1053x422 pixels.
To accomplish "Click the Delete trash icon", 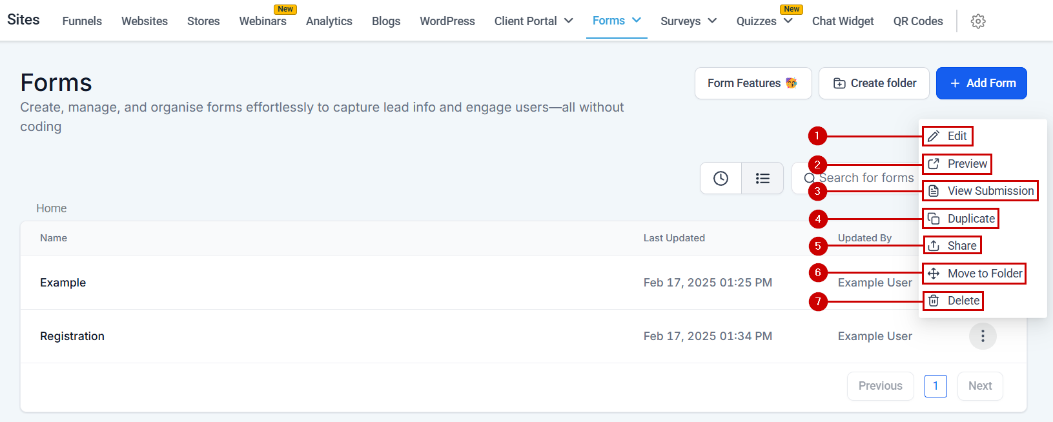I will point(934,301).
